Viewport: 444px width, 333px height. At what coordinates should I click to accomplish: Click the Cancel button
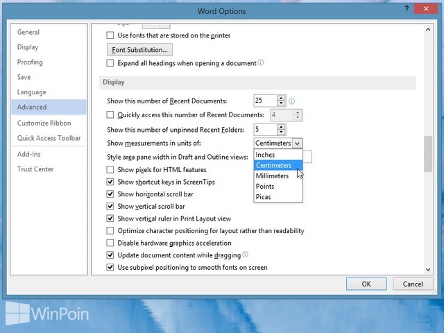click(413, 284)
